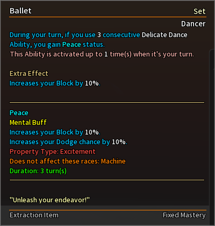Click the Extraction Item label

pos(34,215)
